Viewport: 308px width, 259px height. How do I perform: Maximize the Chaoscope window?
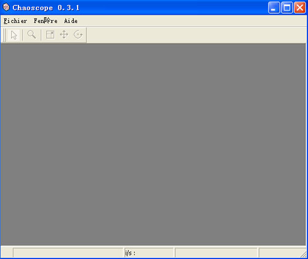tap(287, 8)
